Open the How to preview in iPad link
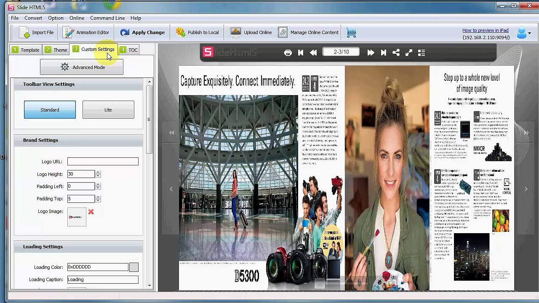Viewport: 539px width, 303px height. point(485,30)
